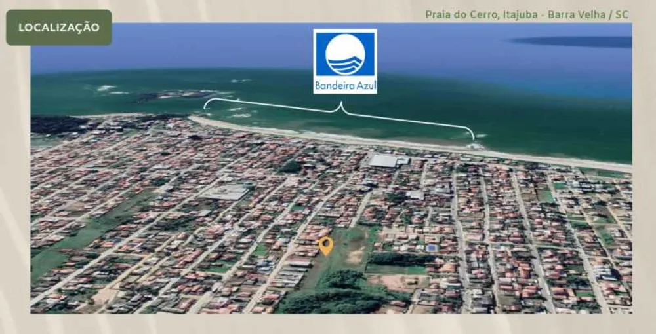Click the large gray-roofed warehouse building
The width and height of the screenshot is (656, 334).
[226, 192]
